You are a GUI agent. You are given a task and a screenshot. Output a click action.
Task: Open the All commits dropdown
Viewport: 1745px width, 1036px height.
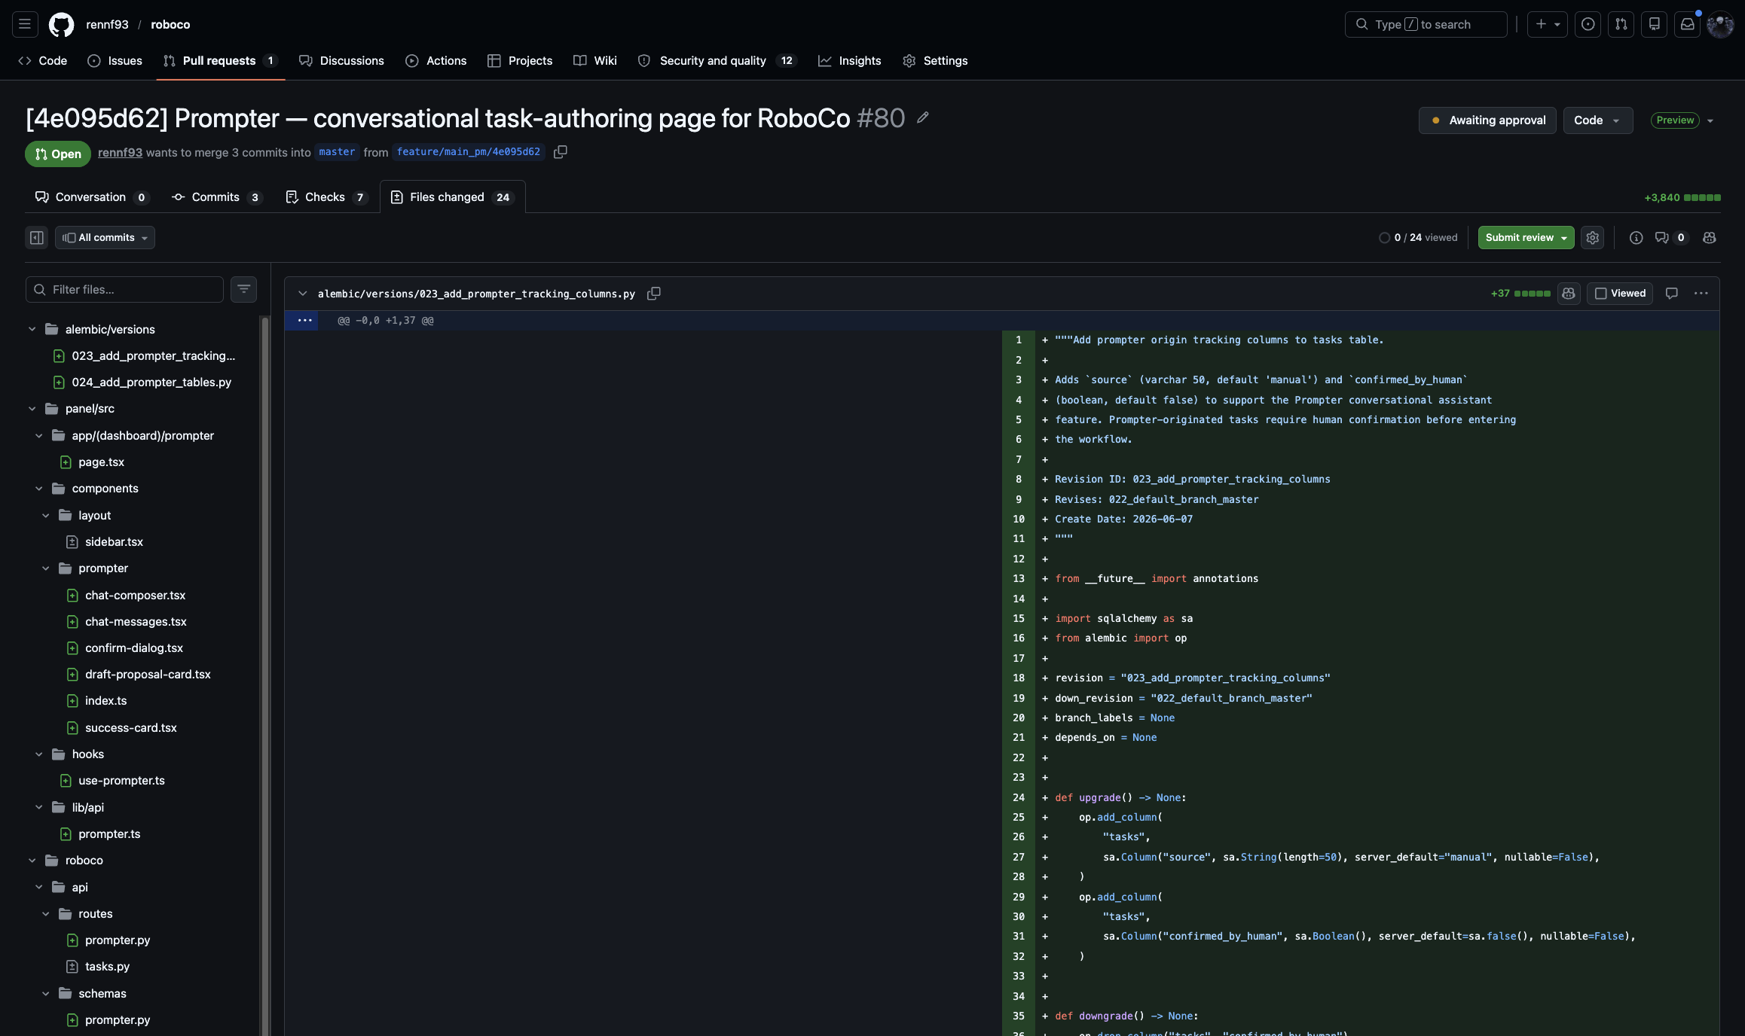tap(105, 238)
